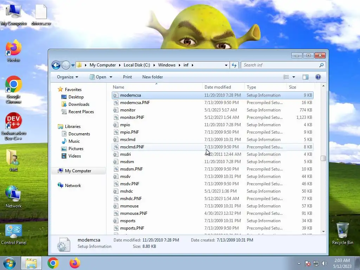The image size is (360, 270).
Task: Launch Firefox from the taskbar
Action: point(75,263)
